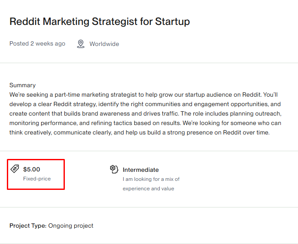Select the job title Reddit Marketing Strategist for Startup
Viewport: 298px width, 244px height.
click(x=100, y=21)
